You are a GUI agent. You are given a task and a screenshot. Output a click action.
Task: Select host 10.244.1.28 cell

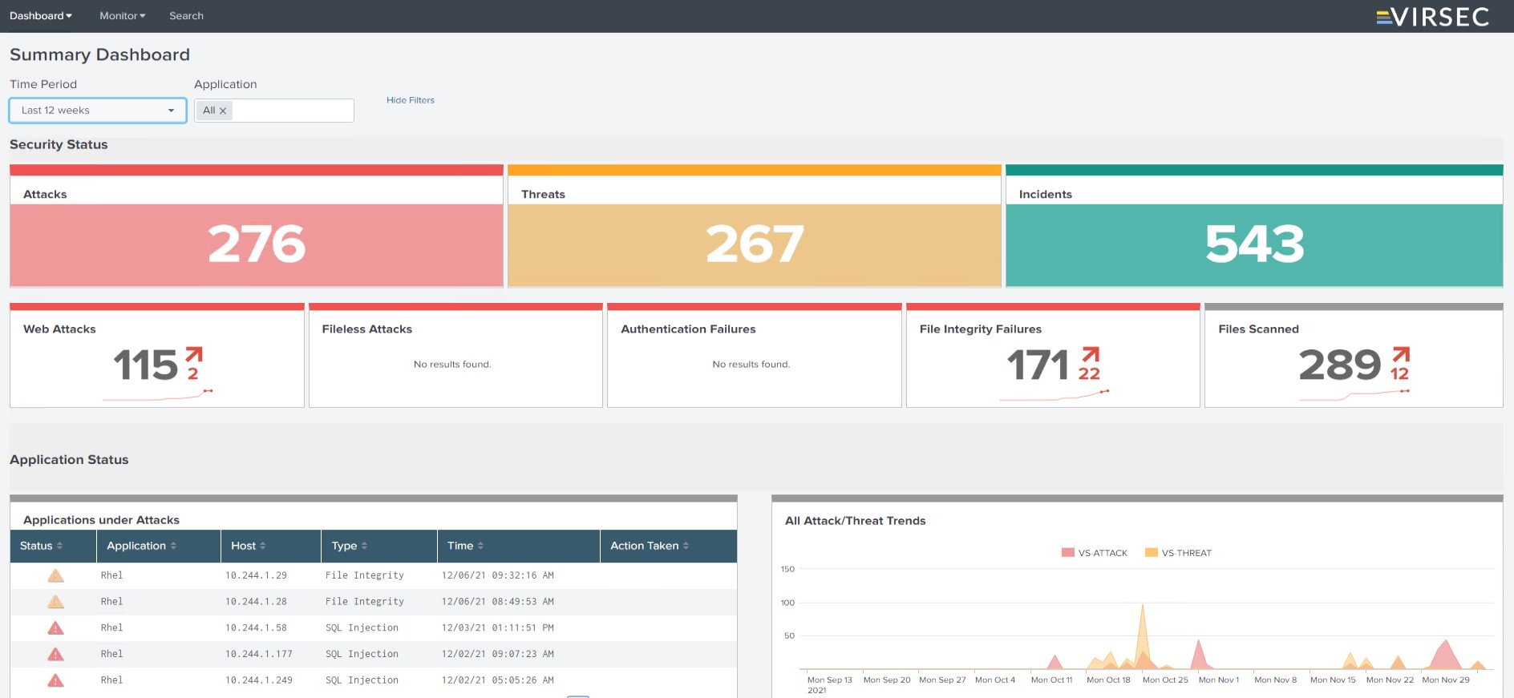[256, 602]
